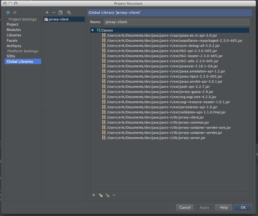
Task: Click jar icon beside jersey-server.jar
Action: coord(104,138)
